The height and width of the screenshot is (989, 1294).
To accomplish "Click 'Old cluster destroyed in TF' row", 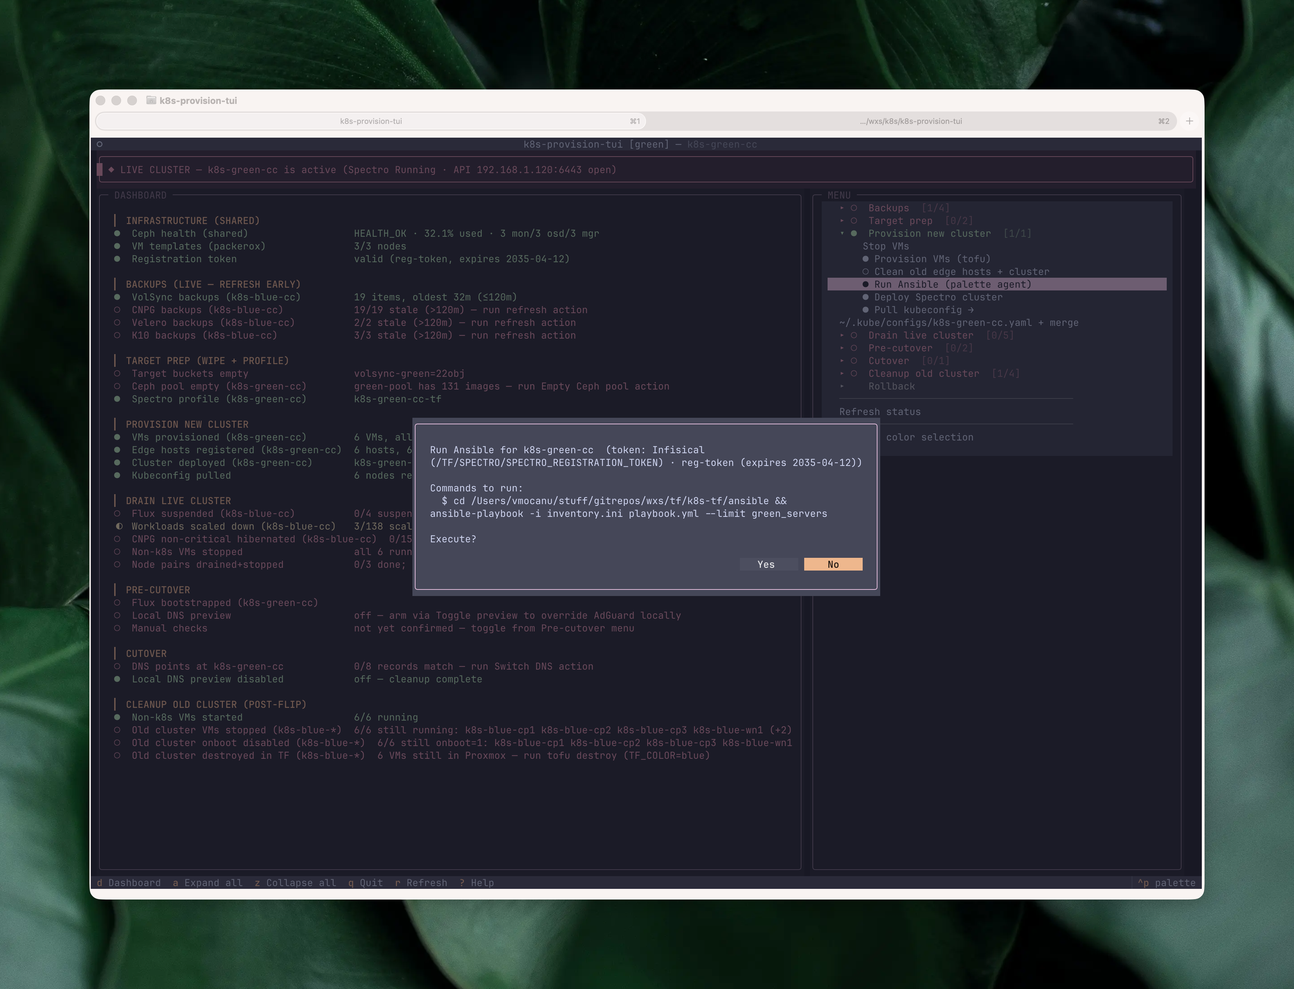I will (x=412, y=755).
